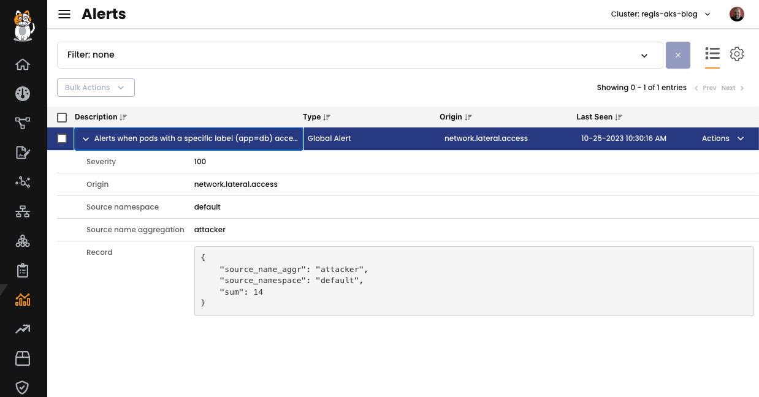Open the Network sets sidebar icon
Image resolution: width=759 pixels, height=397 pixels.
[23, 211]
